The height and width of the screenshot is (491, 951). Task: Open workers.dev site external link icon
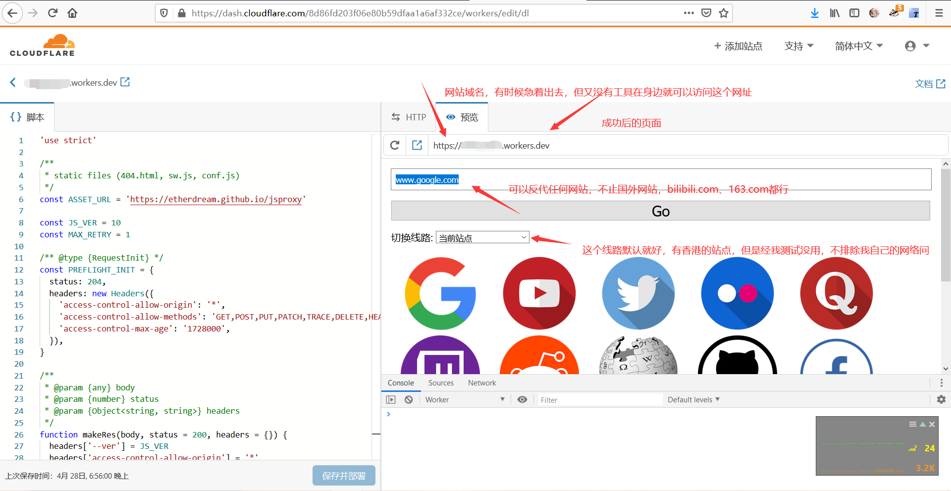(x=125, y=82)
